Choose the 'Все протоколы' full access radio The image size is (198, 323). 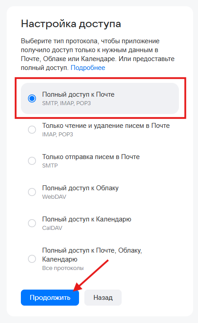coord(32,259)
